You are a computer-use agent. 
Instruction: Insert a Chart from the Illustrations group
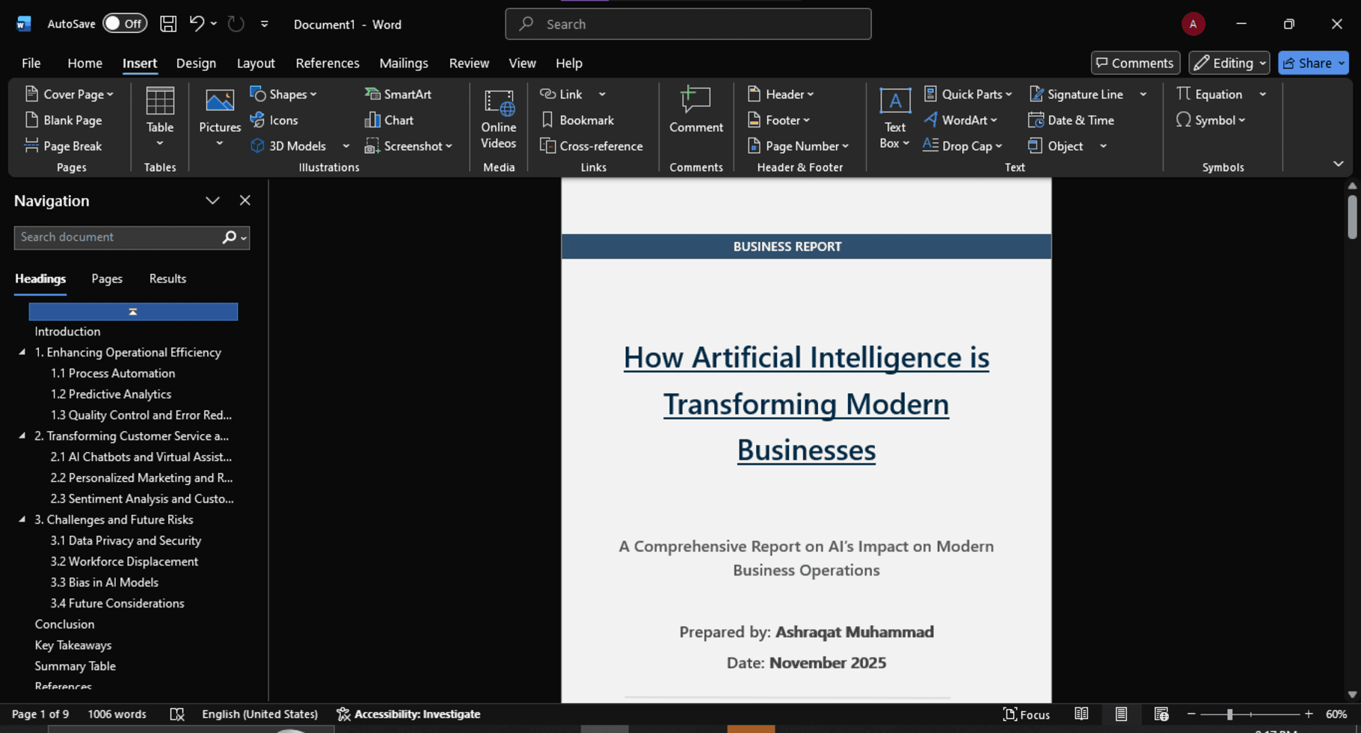(x=389, y=120)
